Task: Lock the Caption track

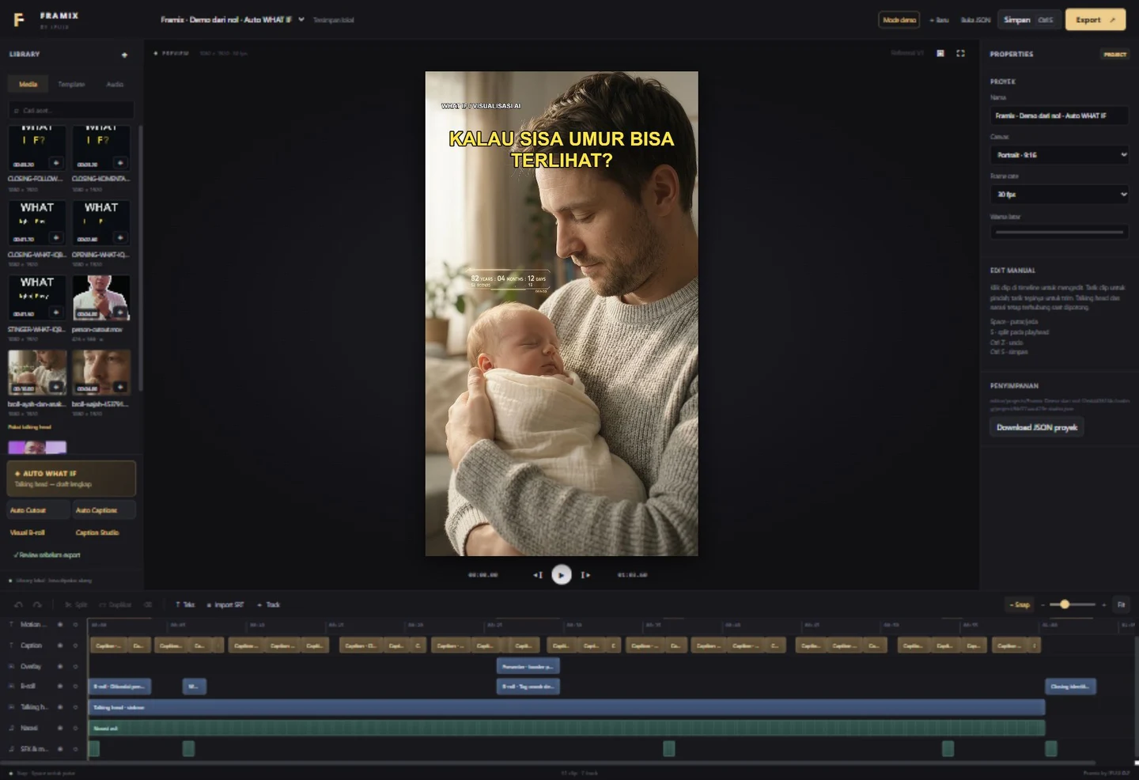Action: click(x=76, y=646)
